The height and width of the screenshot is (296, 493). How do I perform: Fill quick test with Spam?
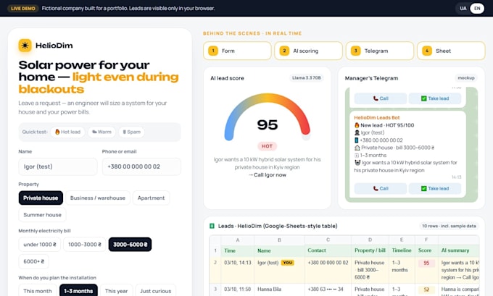(131, 132)
